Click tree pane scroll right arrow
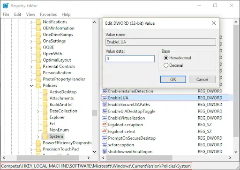Screen dimensions: 240x170 [89, 158]
